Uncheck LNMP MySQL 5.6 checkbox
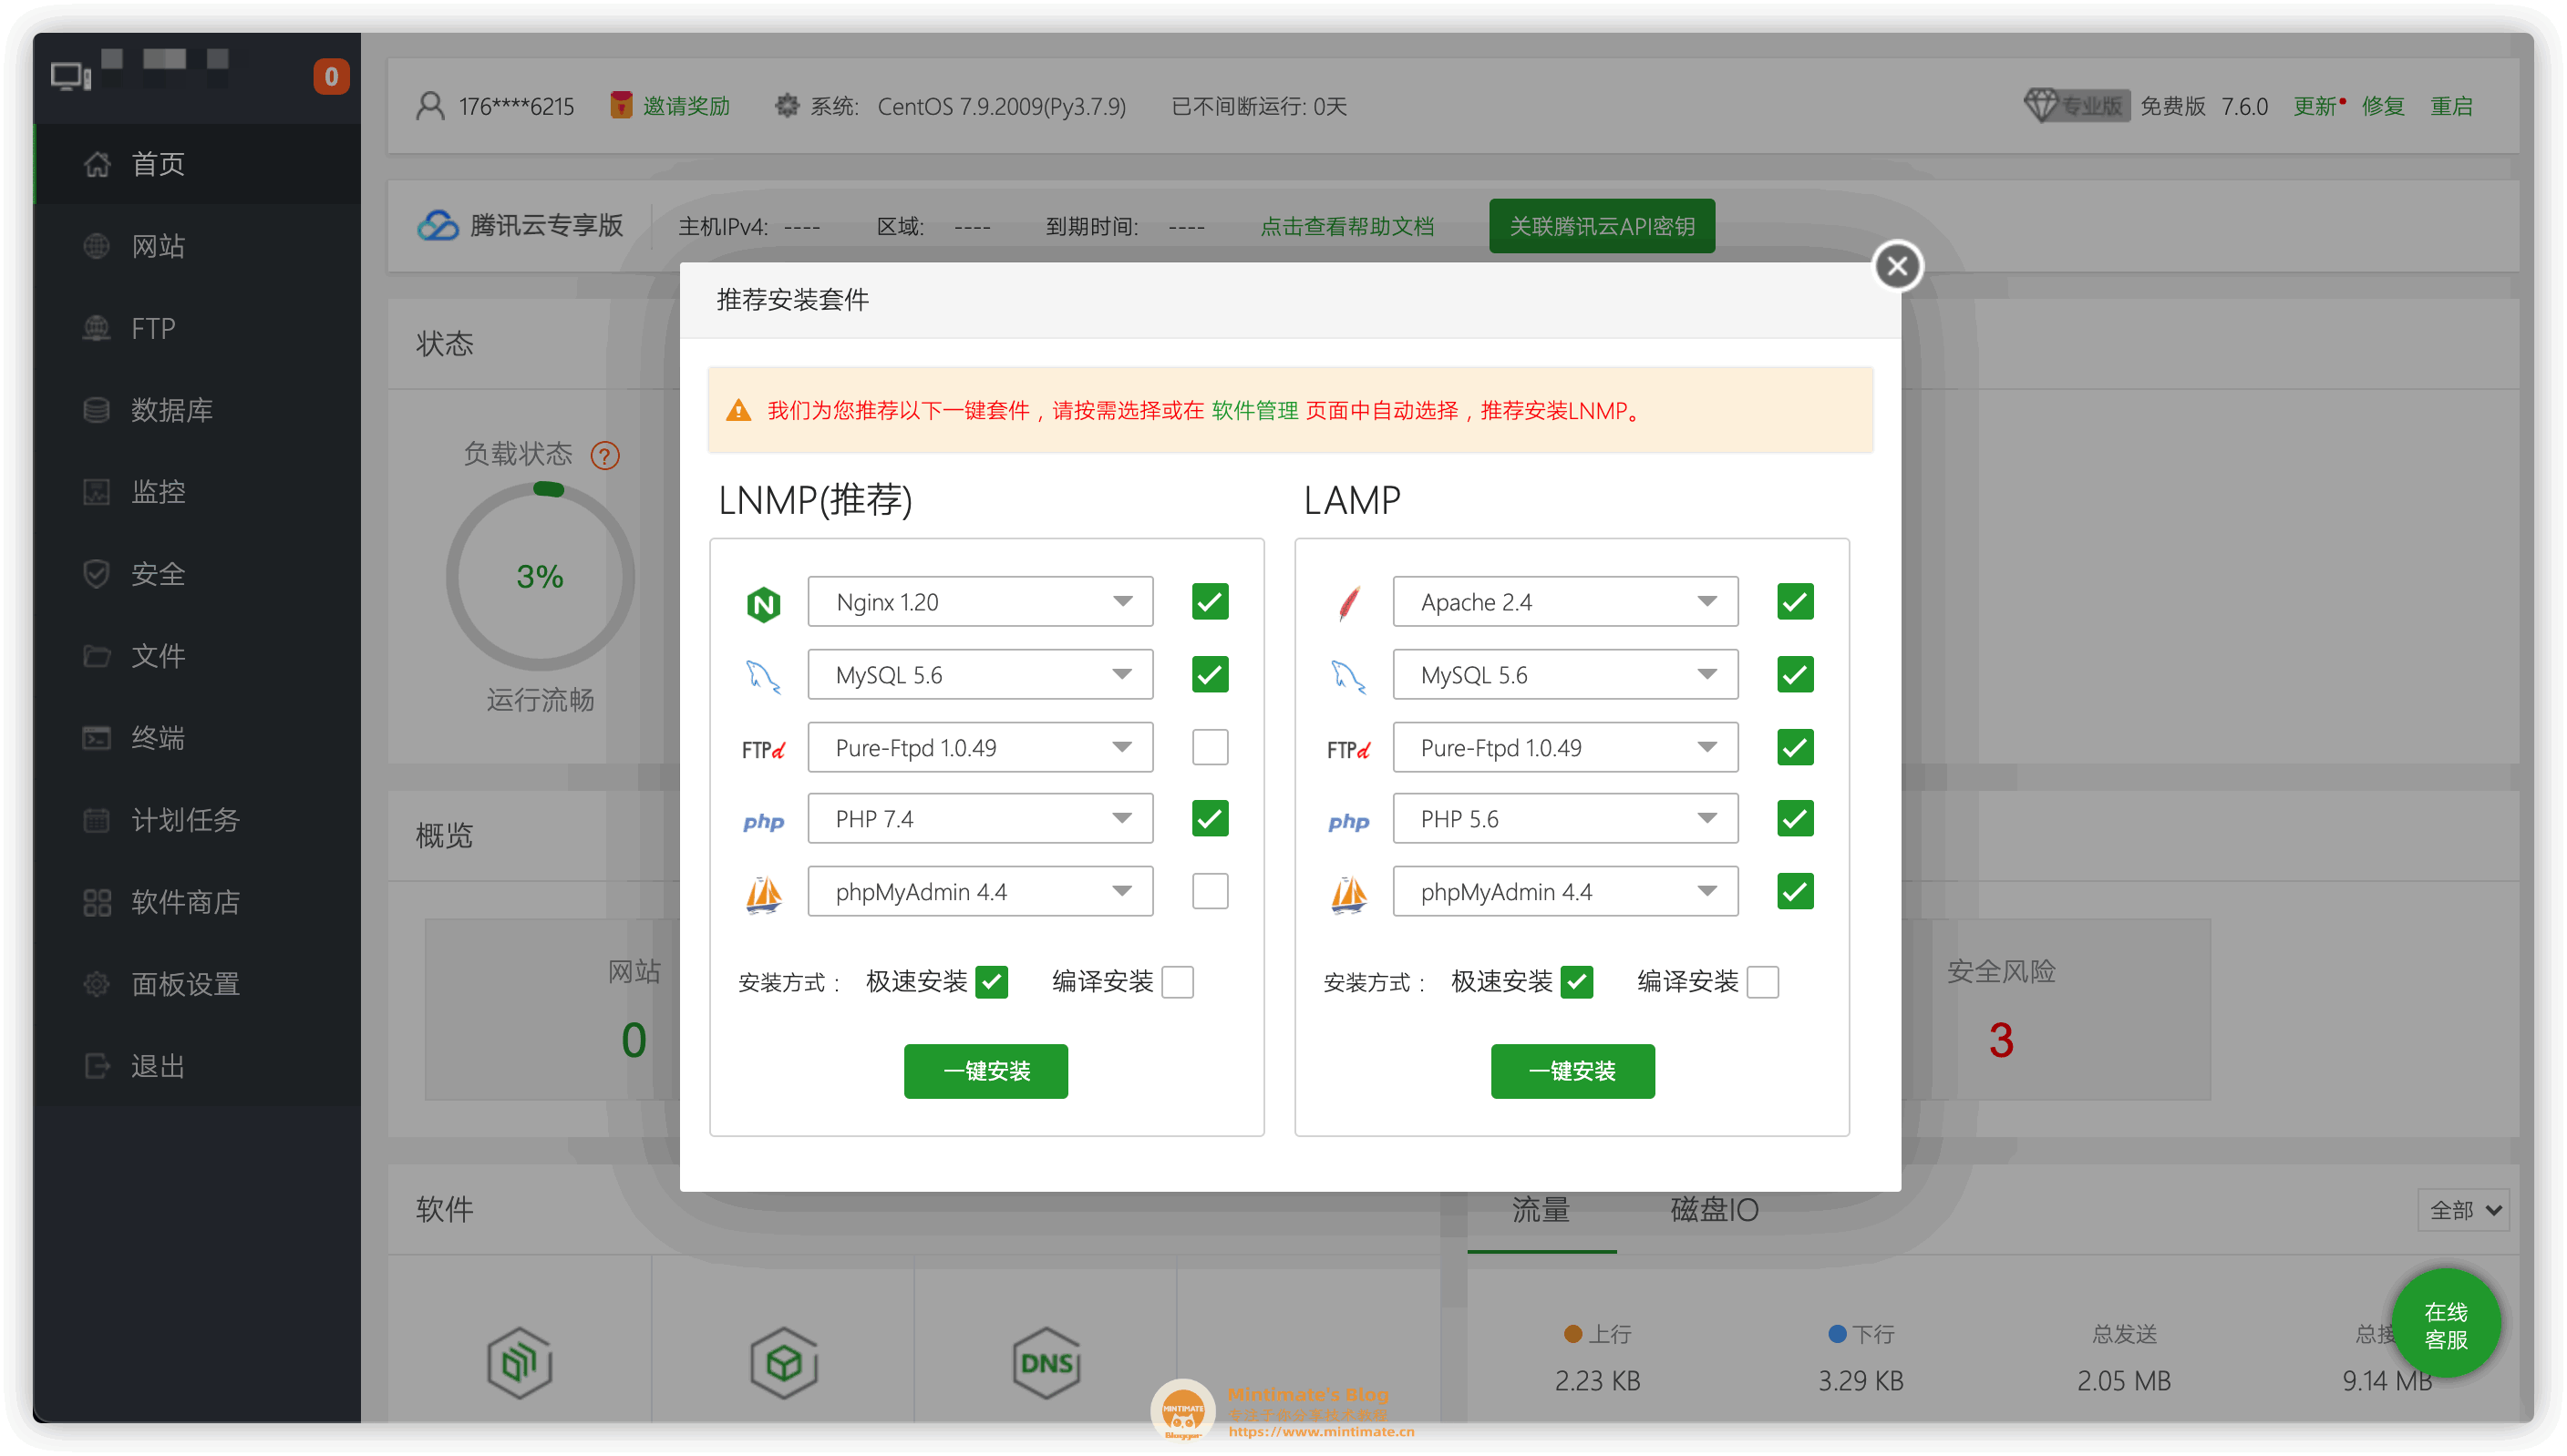2567x1456 pixels. tap(1210, 675)
